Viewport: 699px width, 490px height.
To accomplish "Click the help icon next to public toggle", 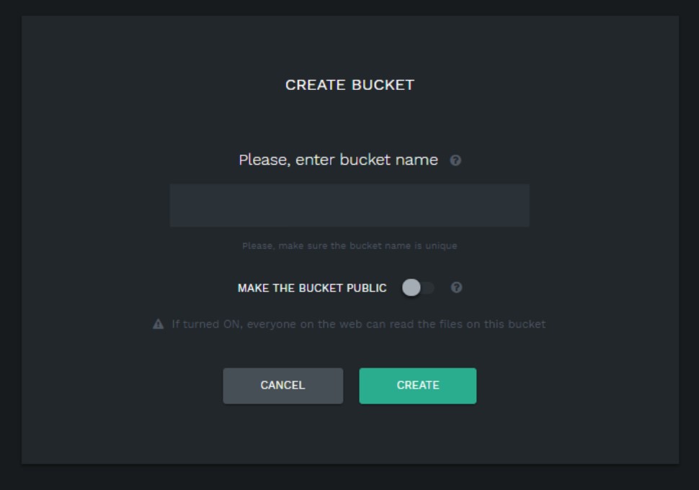I will pos(456,288).
